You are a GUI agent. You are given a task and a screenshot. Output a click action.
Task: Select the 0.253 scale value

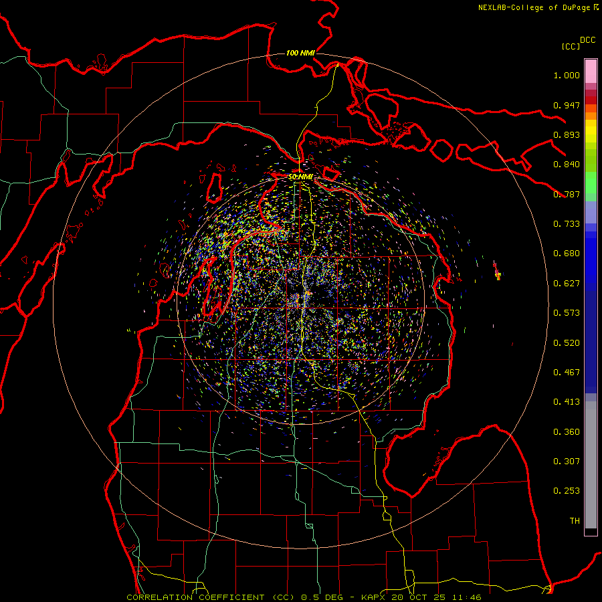coord(567,491)
